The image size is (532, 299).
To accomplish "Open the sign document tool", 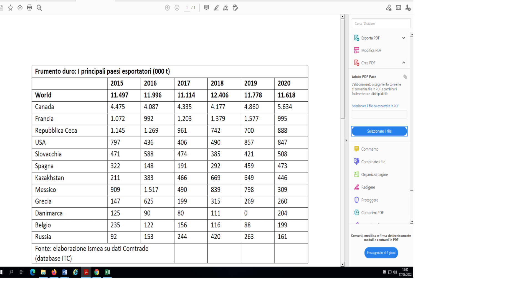I will tap(226, 8).
